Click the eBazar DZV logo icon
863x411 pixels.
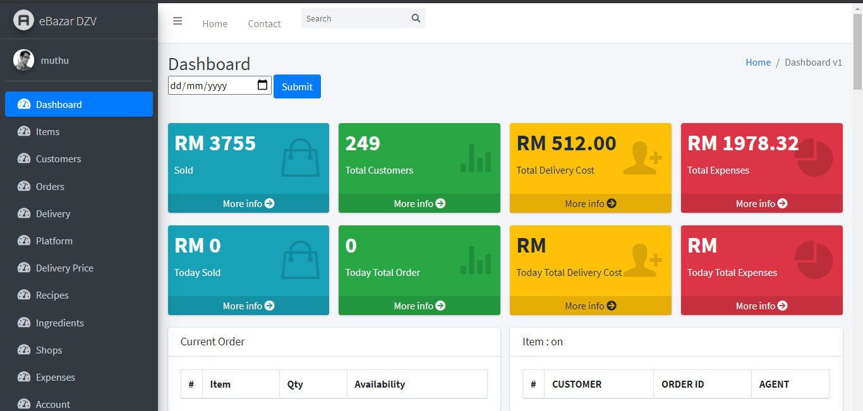click(23, 21)
